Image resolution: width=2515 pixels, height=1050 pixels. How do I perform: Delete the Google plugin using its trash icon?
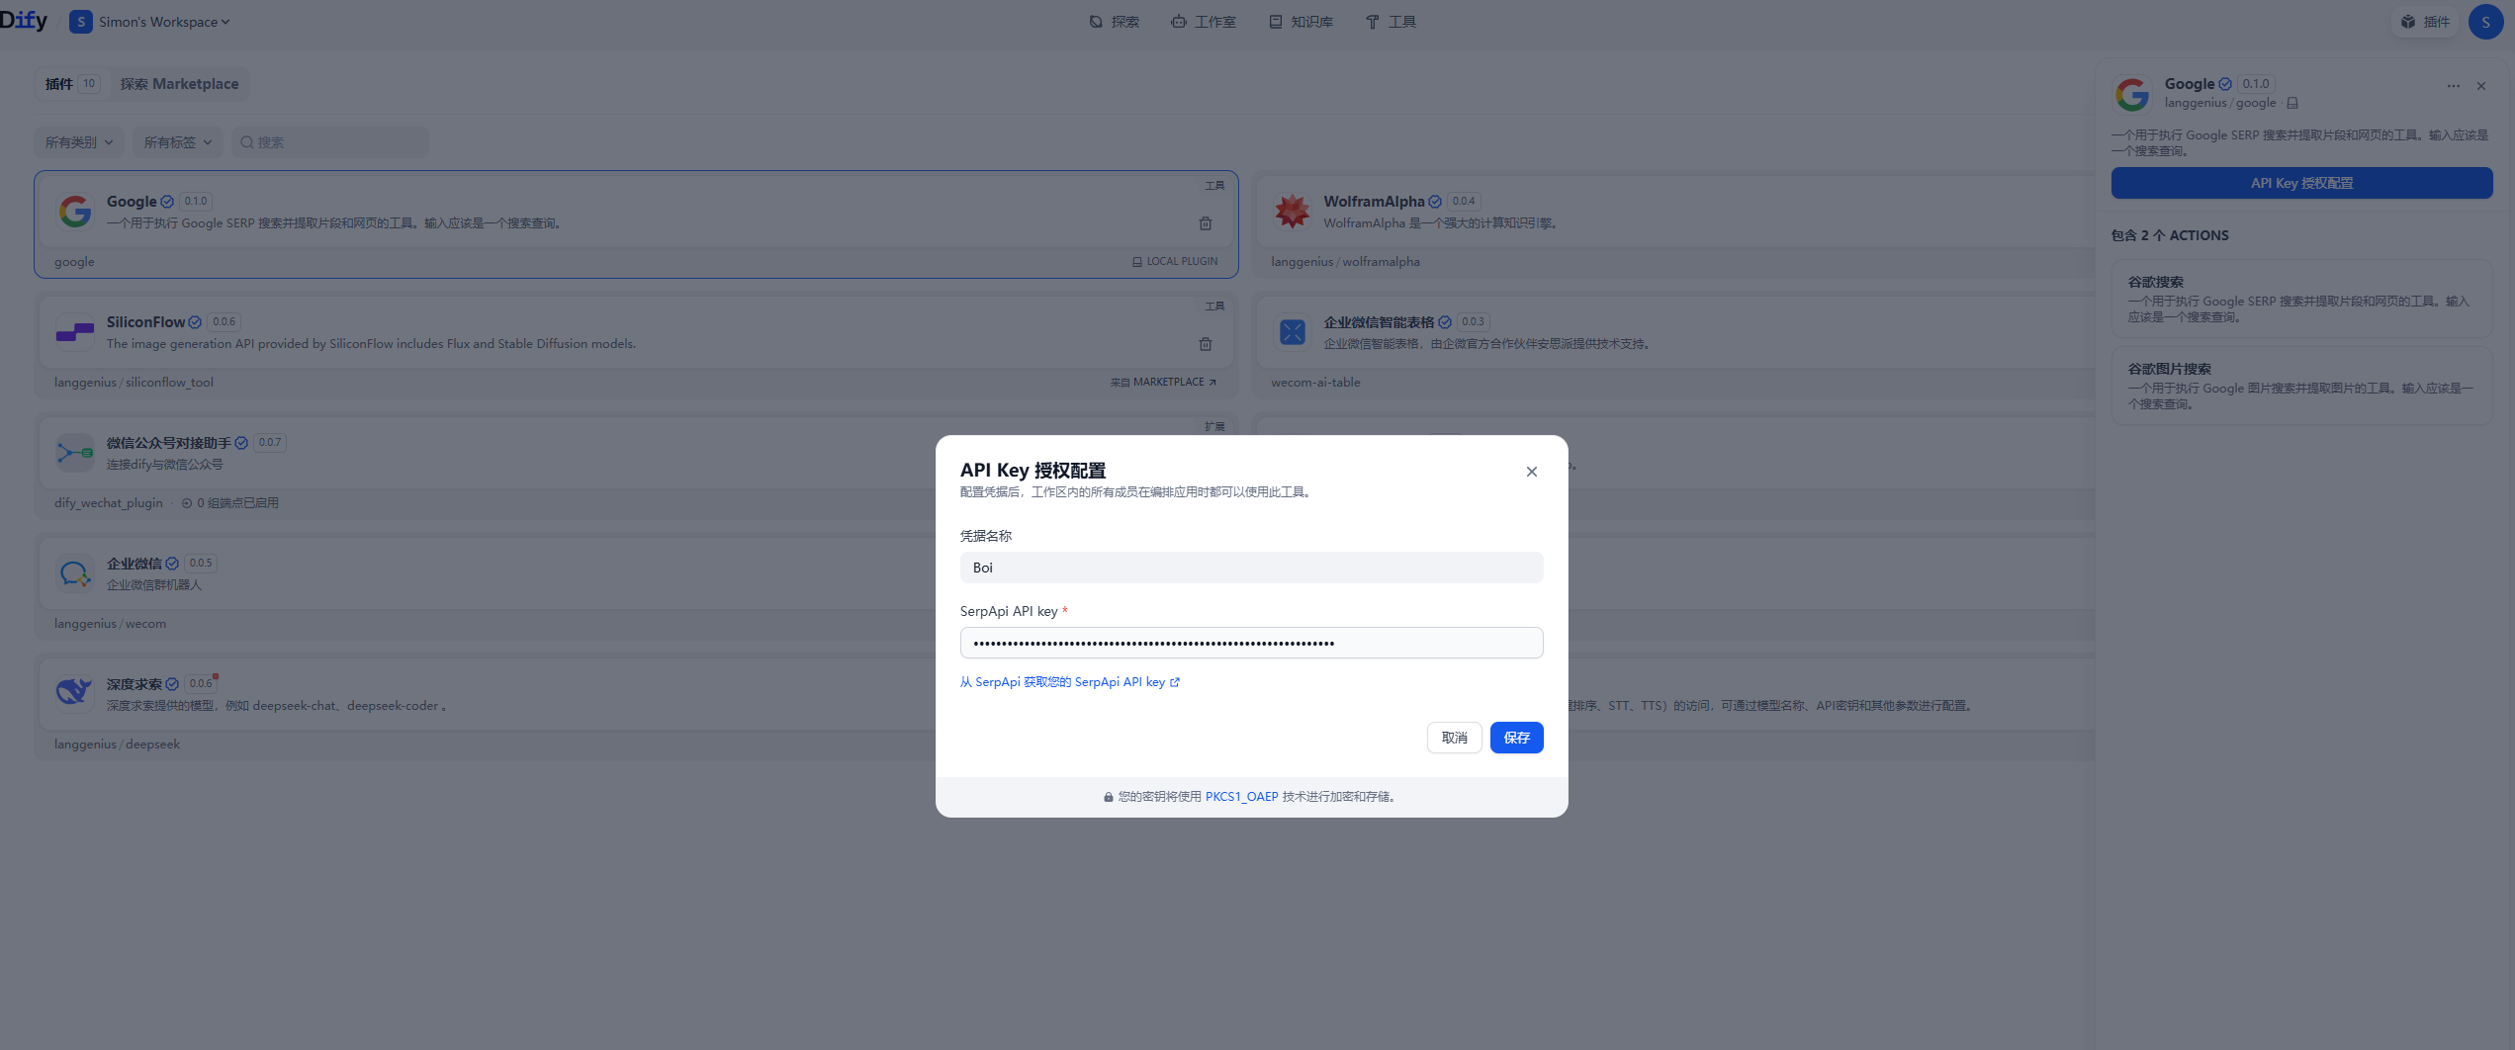coord(1206,223)
